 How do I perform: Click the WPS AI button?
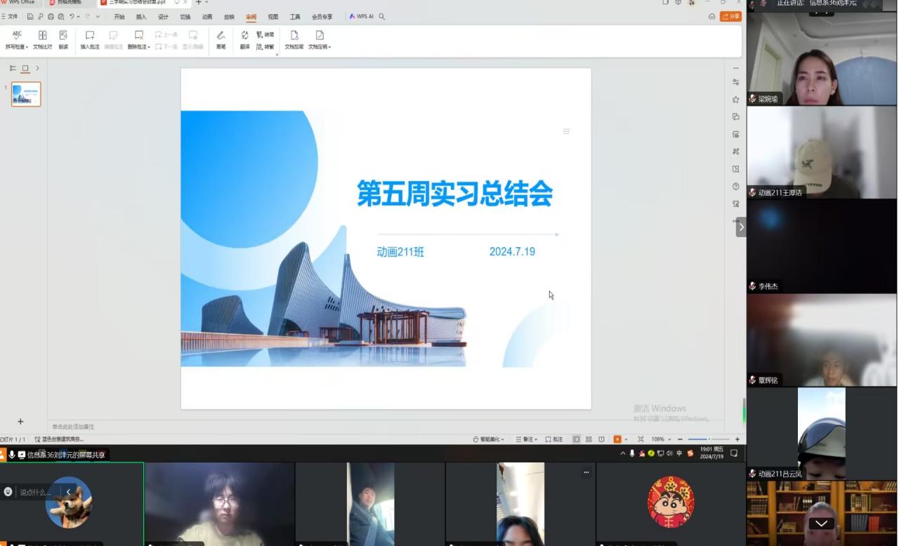click(362, 17)
